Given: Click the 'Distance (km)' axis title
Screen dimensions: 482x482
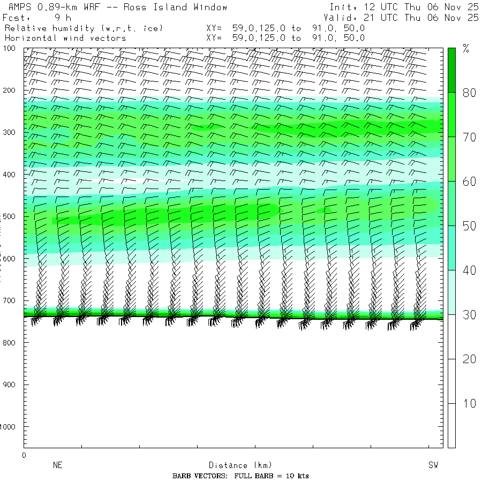Looking at the screenshot, I should coord(240,465).
